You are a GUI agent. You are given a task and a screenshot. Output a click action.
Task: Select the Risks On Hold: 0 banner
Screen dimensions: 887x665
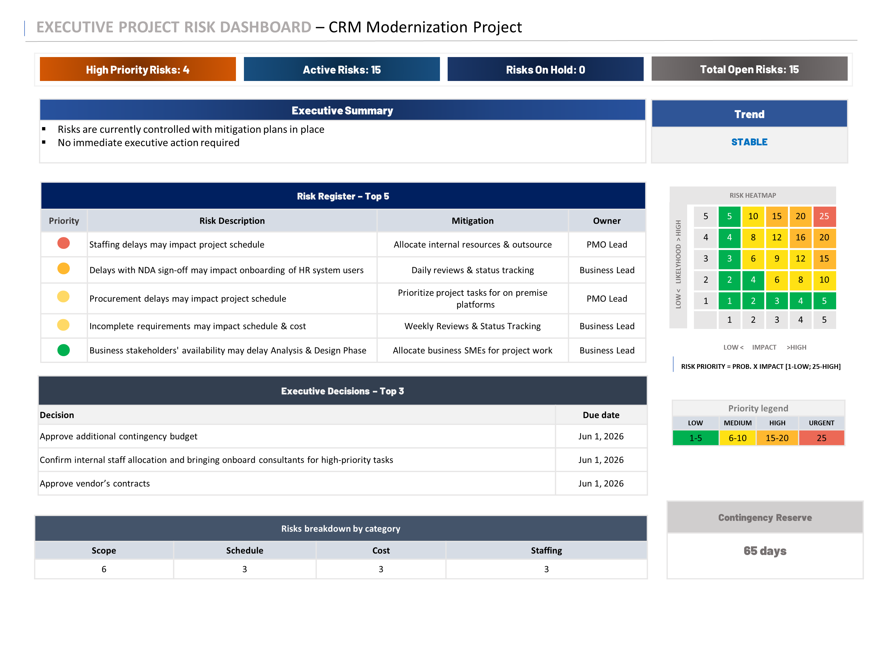tap(545, 69)
